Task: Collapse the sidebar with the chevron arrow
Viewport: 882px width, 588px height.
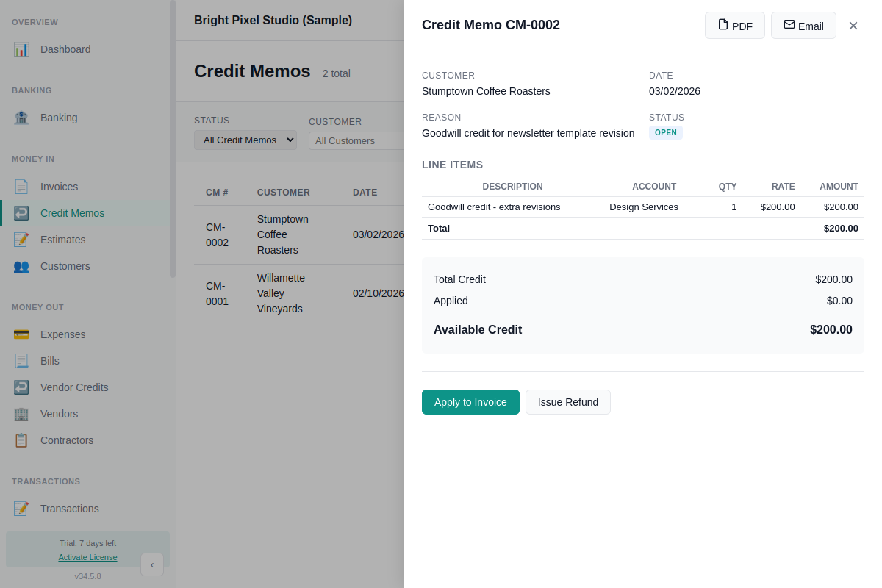Action: pos(152,564)
